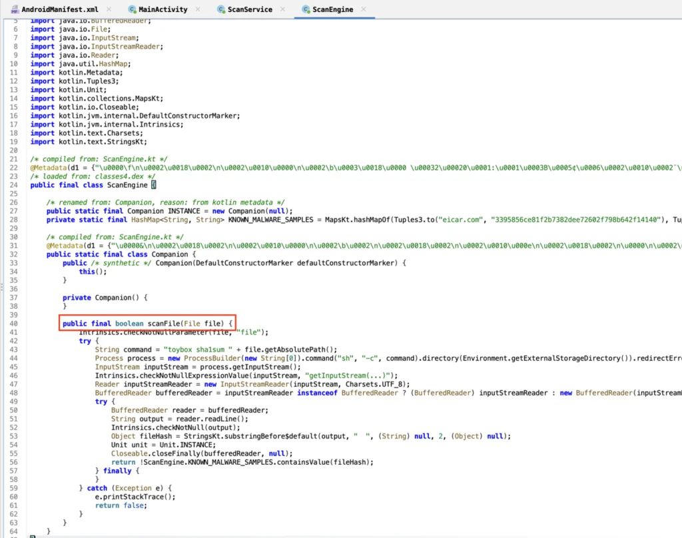Close the ScanService tab
The image size is (682, 538).
[283, 10]
